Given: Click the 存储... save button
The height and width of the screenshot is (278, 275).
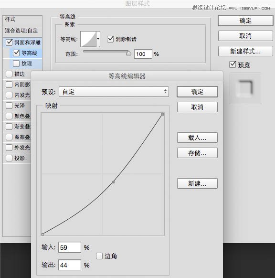Looking at the screenshot, I should tap(197, 153).
